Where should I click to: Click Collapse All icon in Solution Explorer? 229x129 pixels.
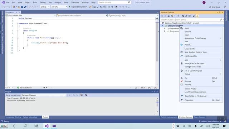pos(186,16)
